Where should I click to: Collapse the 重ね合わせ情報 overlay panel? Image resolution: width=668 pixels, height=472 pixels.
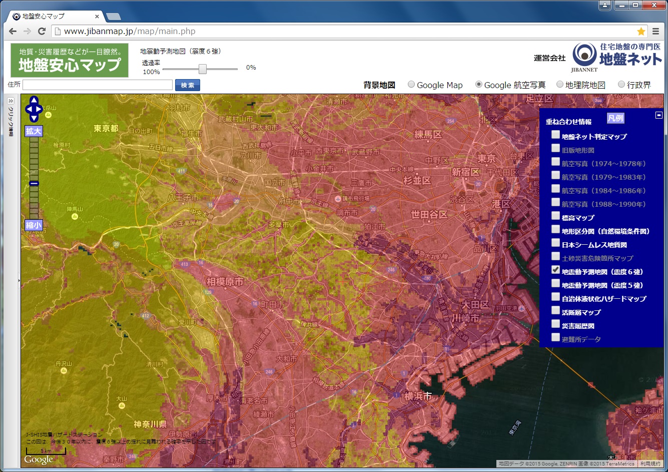coord(659,115)
